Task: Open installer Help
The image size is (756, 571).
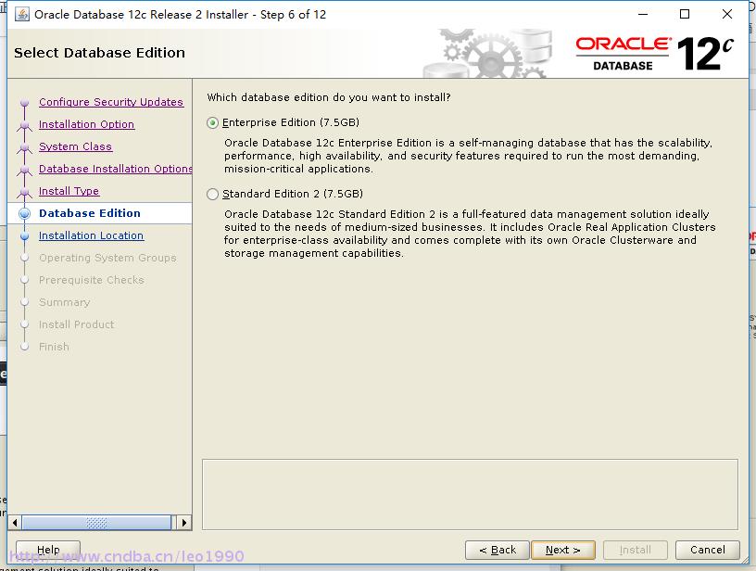Action: 48,550
